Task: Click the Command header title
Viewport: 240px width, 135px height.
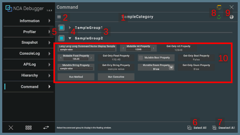Action: point(67,7)
